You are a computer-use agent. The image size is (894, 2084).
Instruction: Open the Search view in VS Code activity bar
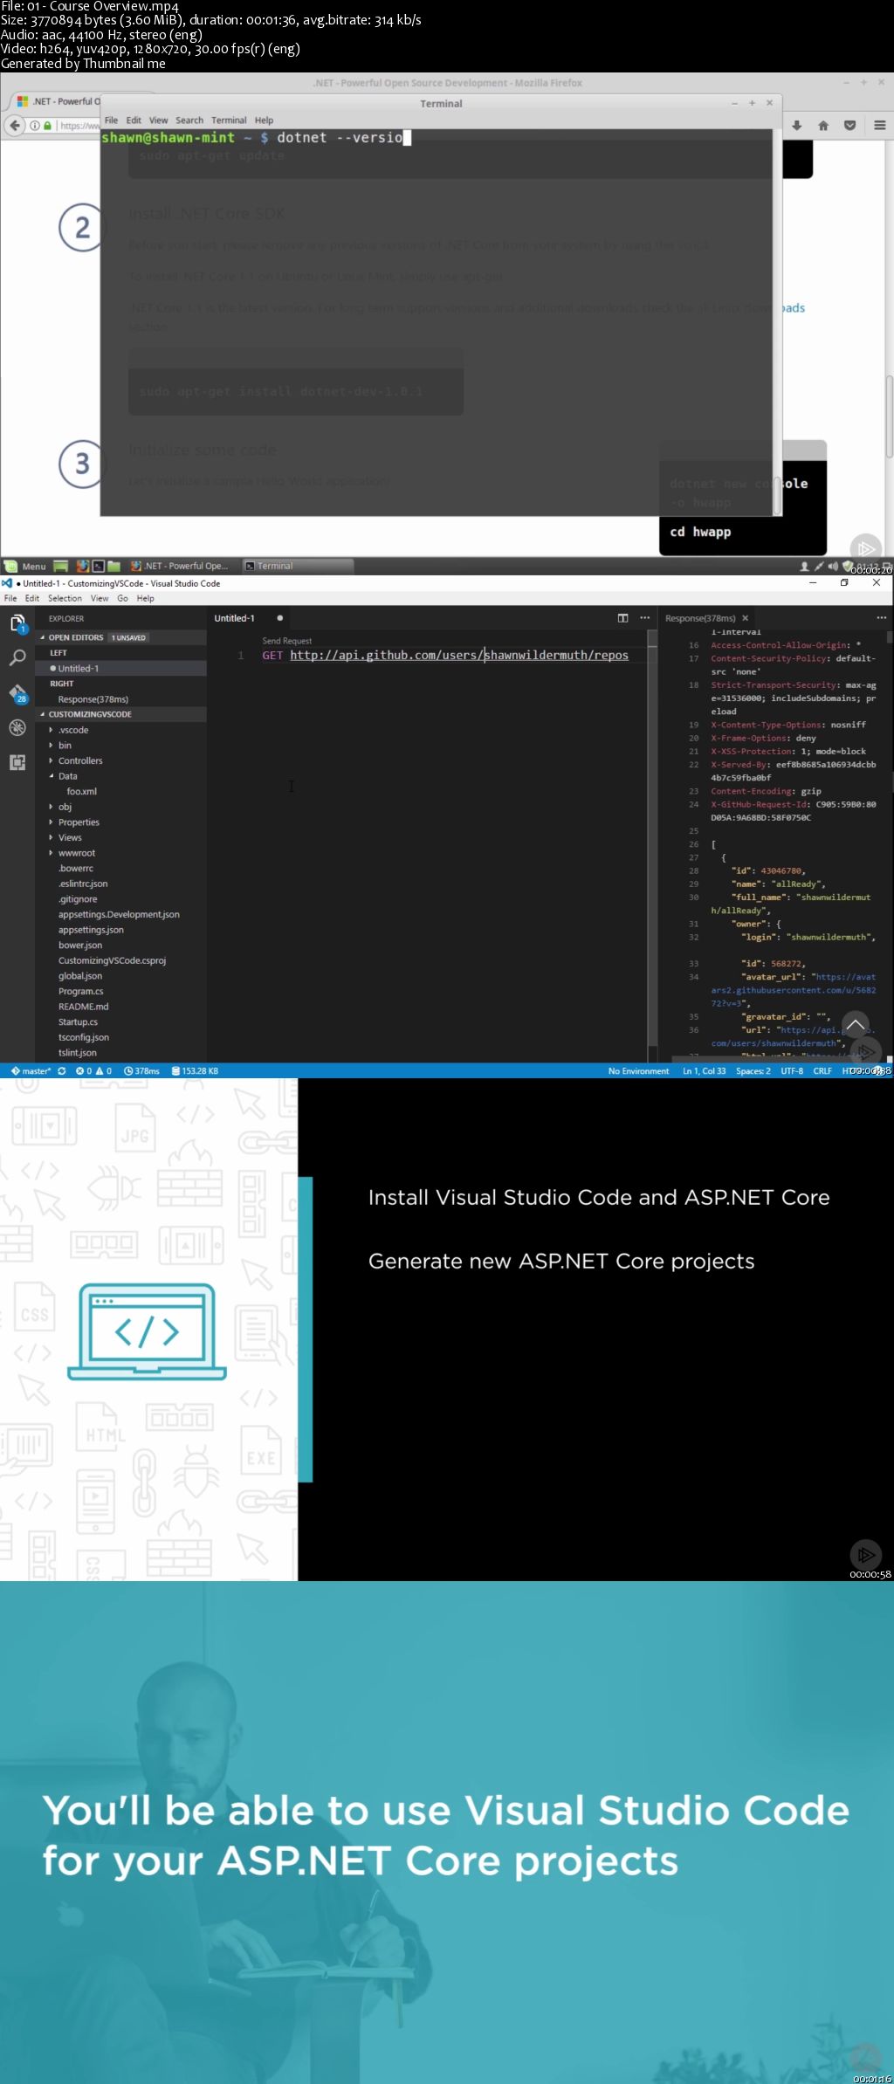(17, 658)
